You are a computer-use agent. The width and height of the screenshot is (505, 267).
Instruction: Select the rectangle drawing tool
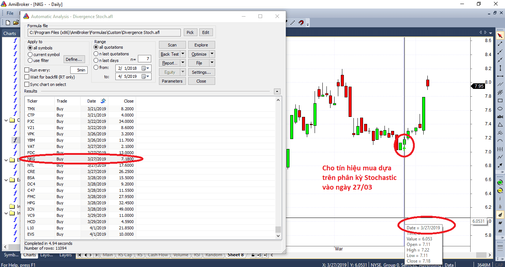500,100
